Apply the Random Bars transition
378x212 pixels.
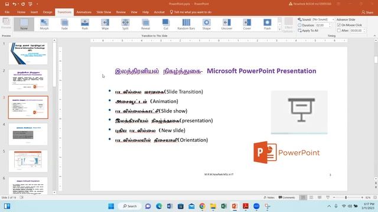[x=186, y=24]
